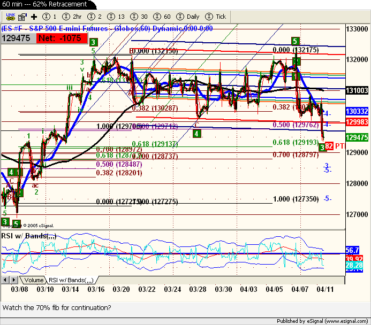Click the green wave 5 marker at top

pos(294,41)
